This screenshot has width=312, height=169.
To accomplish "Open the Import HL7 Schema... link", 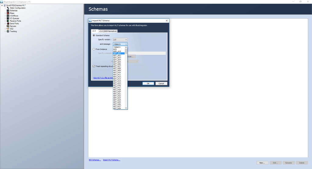I will point(112,160).
